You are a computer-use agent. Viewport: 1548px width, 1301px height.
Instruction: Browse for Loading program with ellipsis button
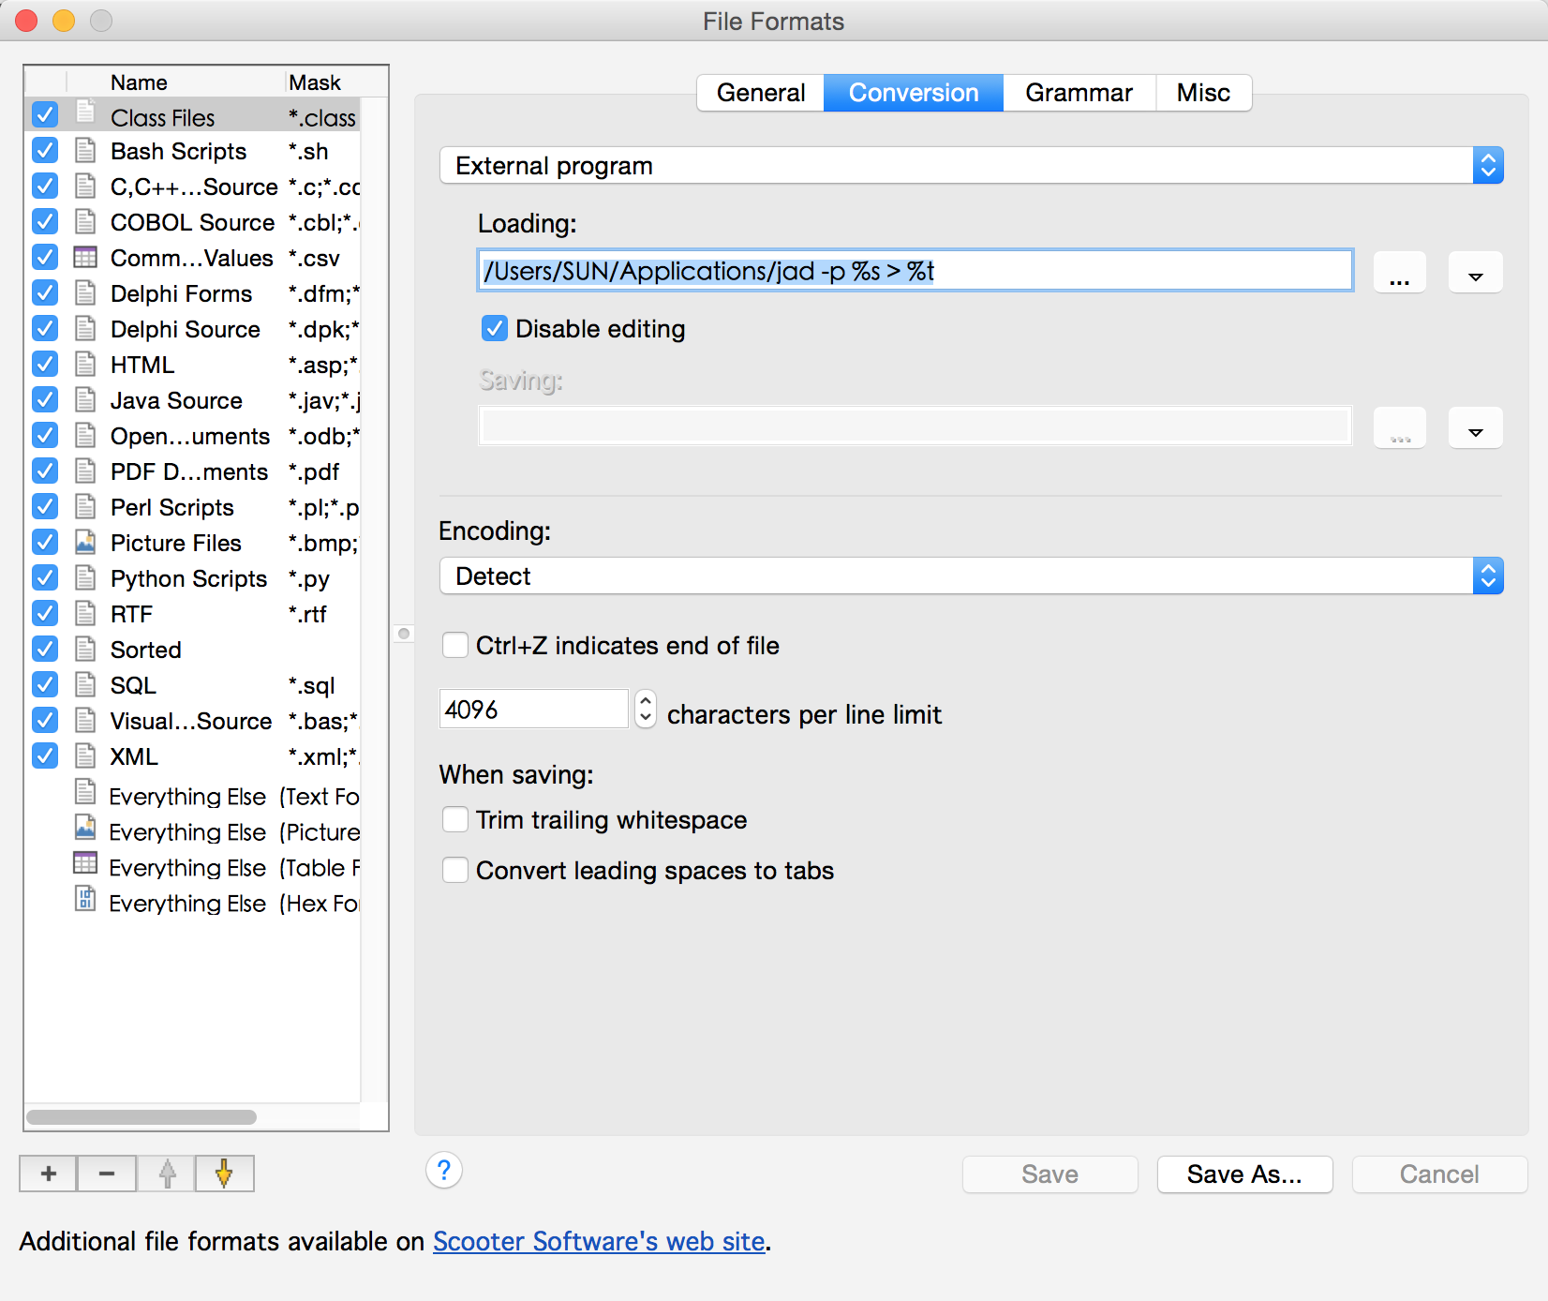tap(1399, 273)
